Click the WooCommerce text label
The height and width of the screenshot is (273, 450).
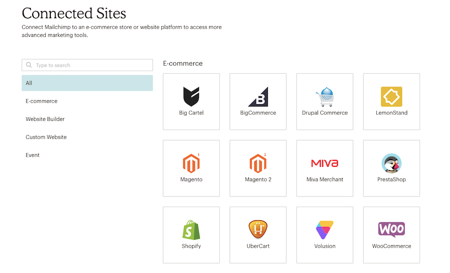[x=391, y=246]
